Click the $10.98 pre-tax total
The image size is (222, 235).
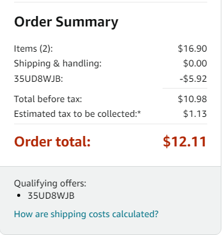coord(193,99)
